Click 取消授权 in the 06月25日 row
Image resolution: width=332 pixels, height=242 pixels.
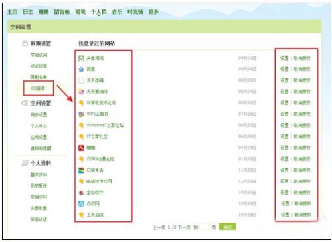(302, 125)
